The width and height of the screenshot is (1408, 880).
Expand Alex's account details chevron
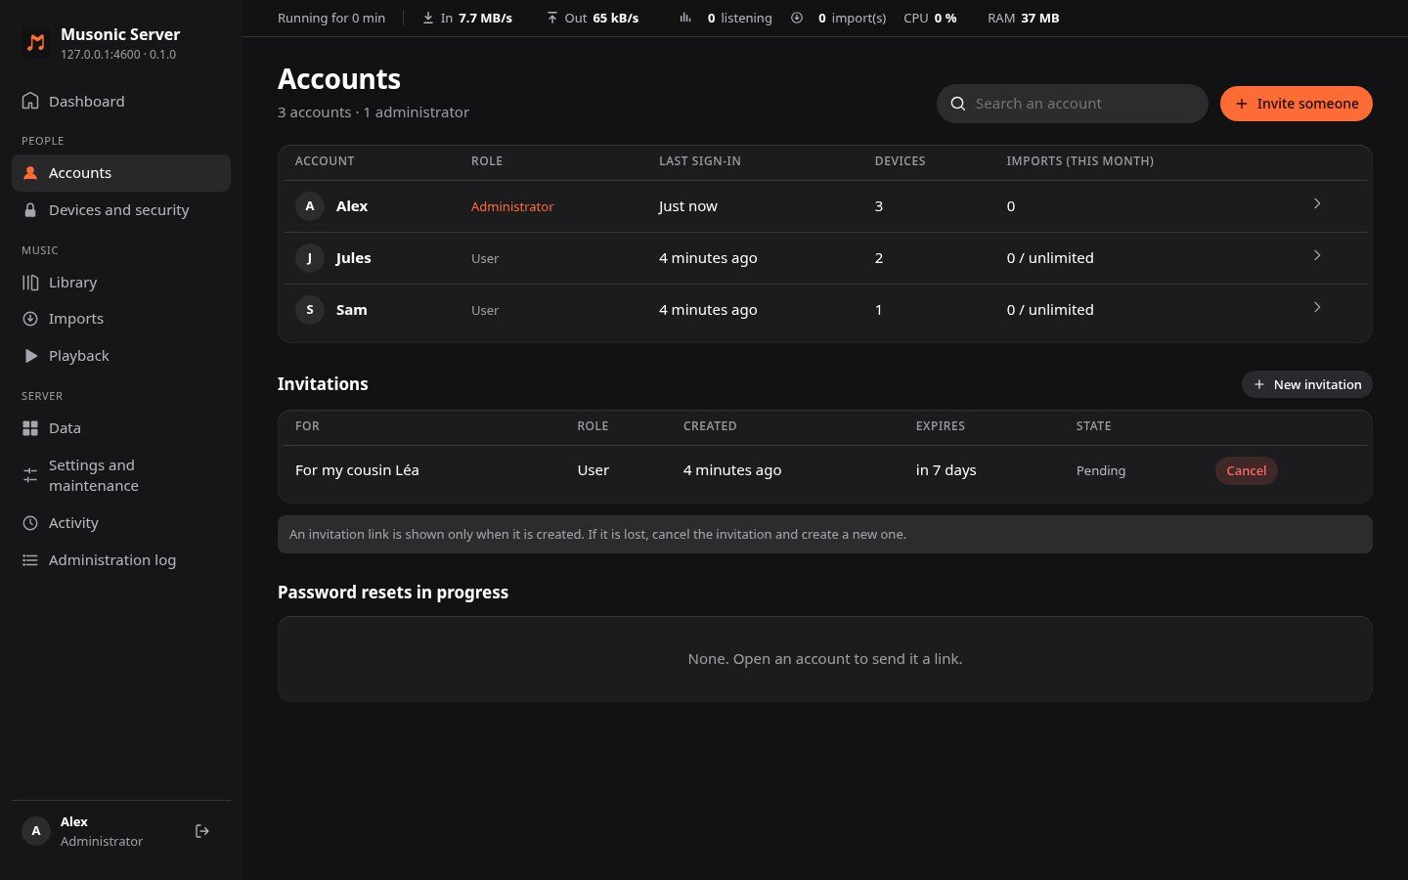pyautogui.click(x=1317, y=203)
